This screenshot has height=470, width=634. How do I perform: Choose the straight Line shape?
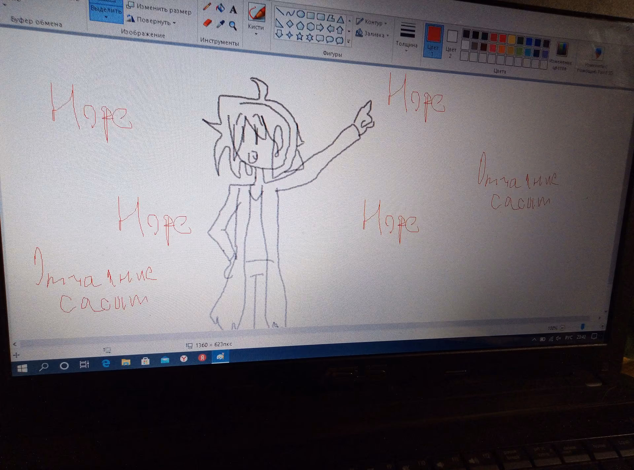point(280,12)
